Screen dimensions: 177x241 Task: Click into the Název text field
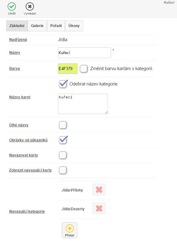point(84,53)
